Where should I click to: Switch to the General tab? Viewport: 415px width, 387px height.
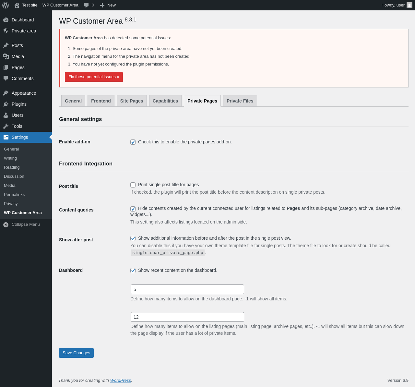[73, 101]
